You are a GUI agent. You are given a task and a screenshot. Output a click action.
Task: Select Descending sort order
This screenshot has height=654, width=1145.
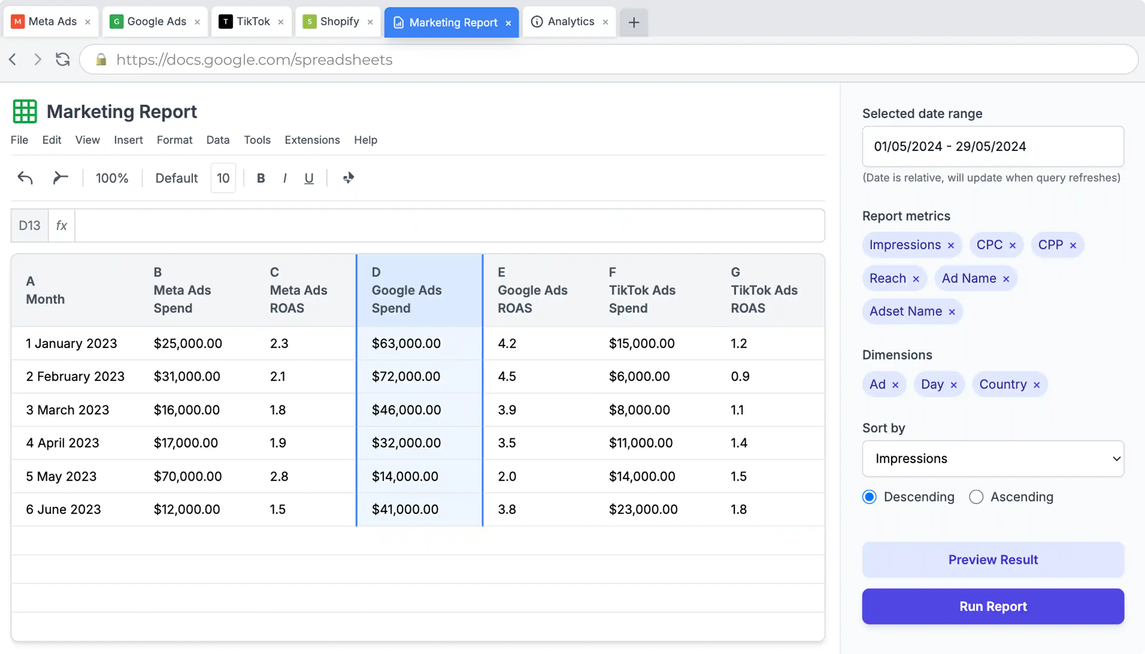(x=869, y=497)
